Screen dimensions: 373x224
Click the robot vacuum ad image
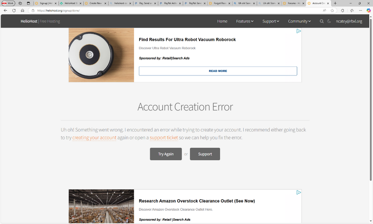(101, 55)
